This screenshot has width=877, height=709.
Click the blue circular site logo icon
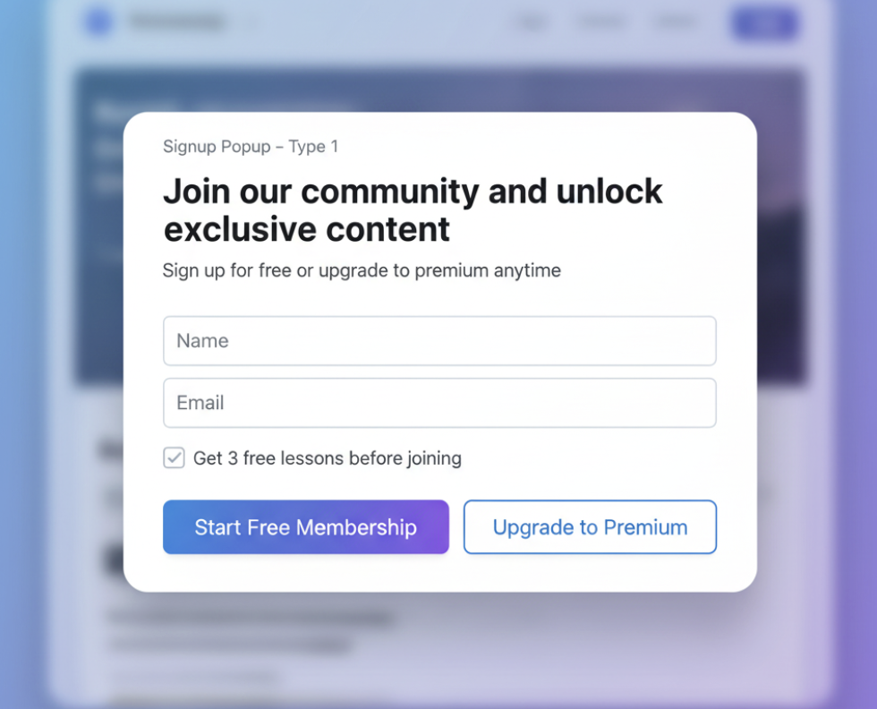click(x=98, y=21)
